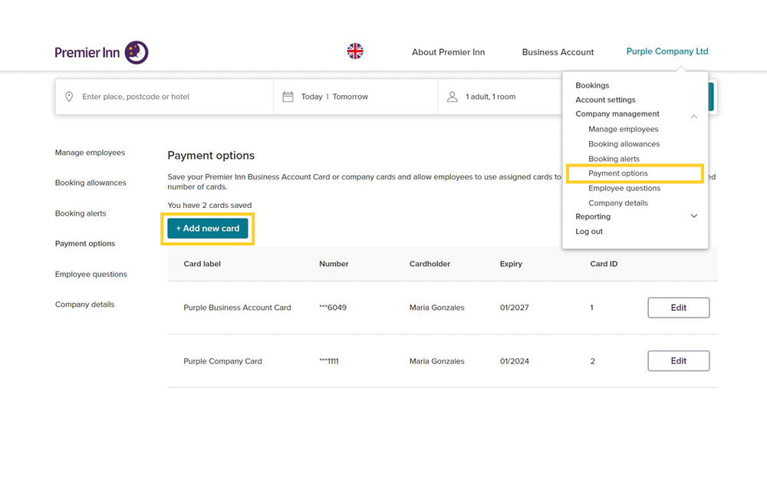This screenshot has width=767, height=491.
Task: Click the Cardholder column header
Action: pos(430,264)
